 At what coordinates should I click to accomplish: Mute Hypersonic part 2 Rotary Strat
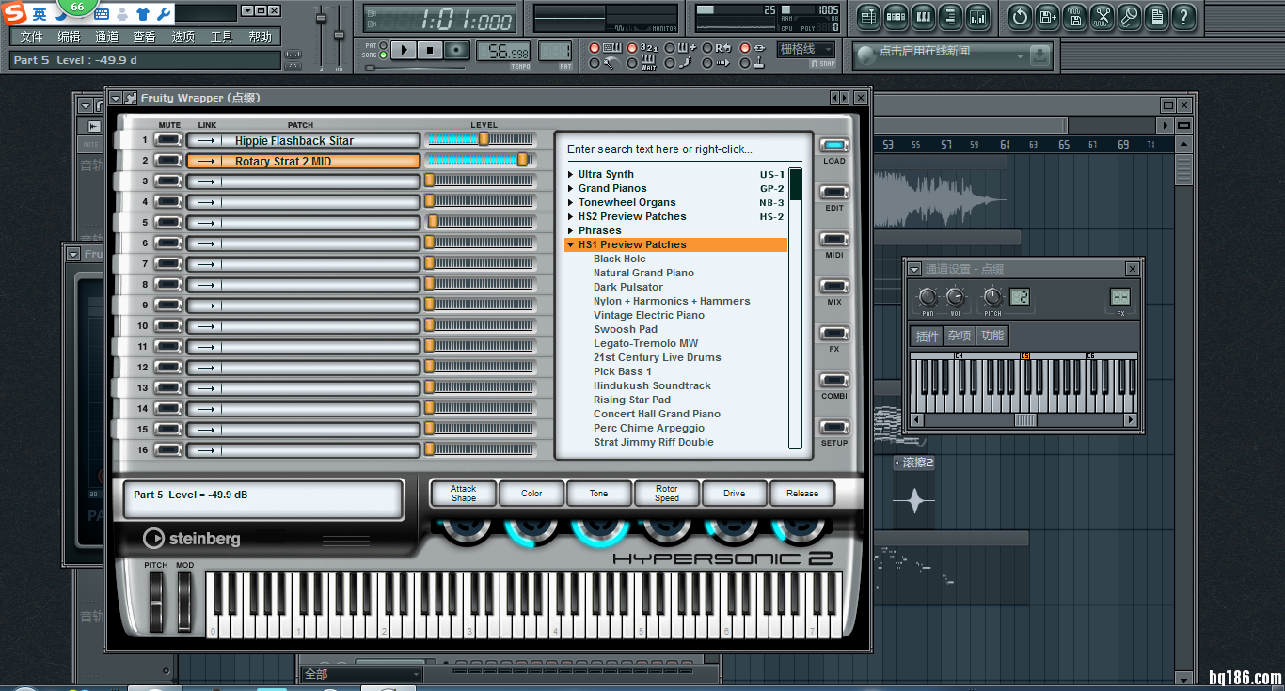pyautogui.click(x=168, y=161)
